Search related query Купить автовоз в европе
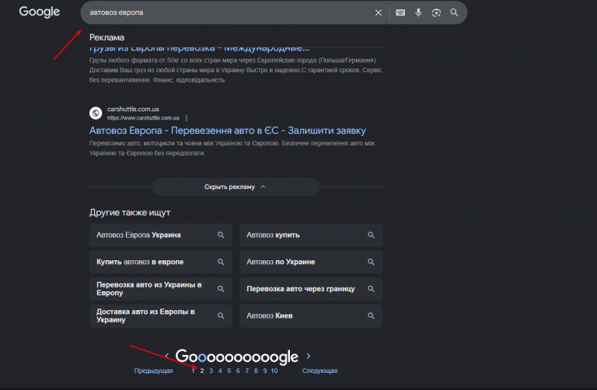The width and height of the screenshot is (597, 390). [x=161, y=262]
